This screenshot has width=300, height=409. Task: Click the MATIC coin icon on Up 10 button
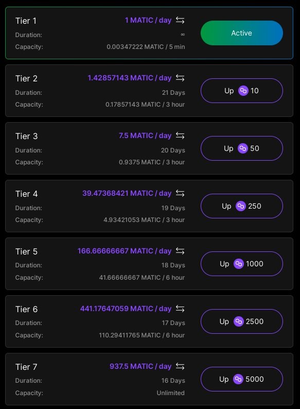(243, 91)
